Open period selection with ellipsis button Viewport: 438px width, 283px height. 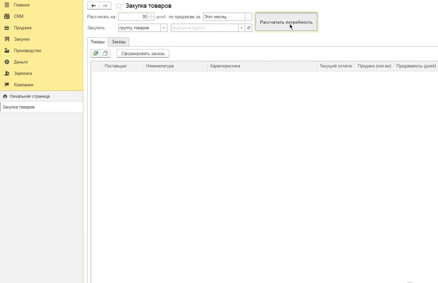[249, 17]
